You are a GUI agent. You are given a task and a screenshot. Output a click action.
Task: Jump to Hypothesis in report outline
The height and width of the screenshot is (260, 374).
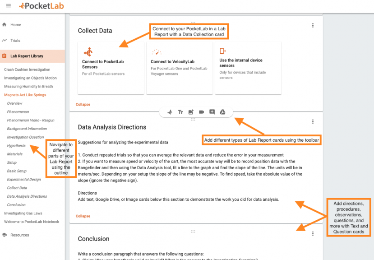pyautogui.click(x=16, y=146)
